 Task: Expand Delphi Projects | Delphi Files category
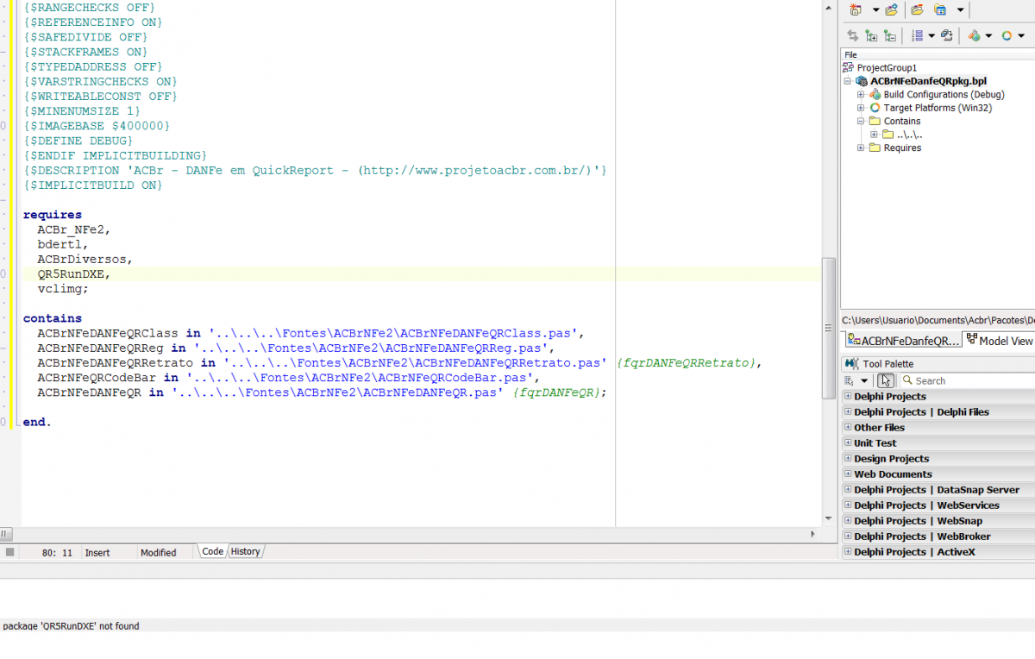(x=848, y=411)
